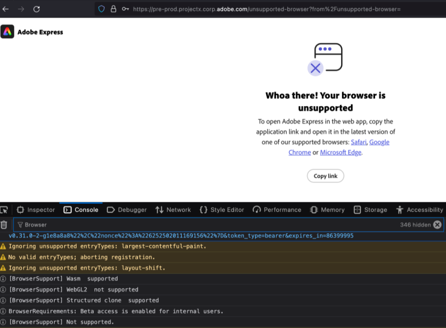Clear console with the trash icon

4,225
